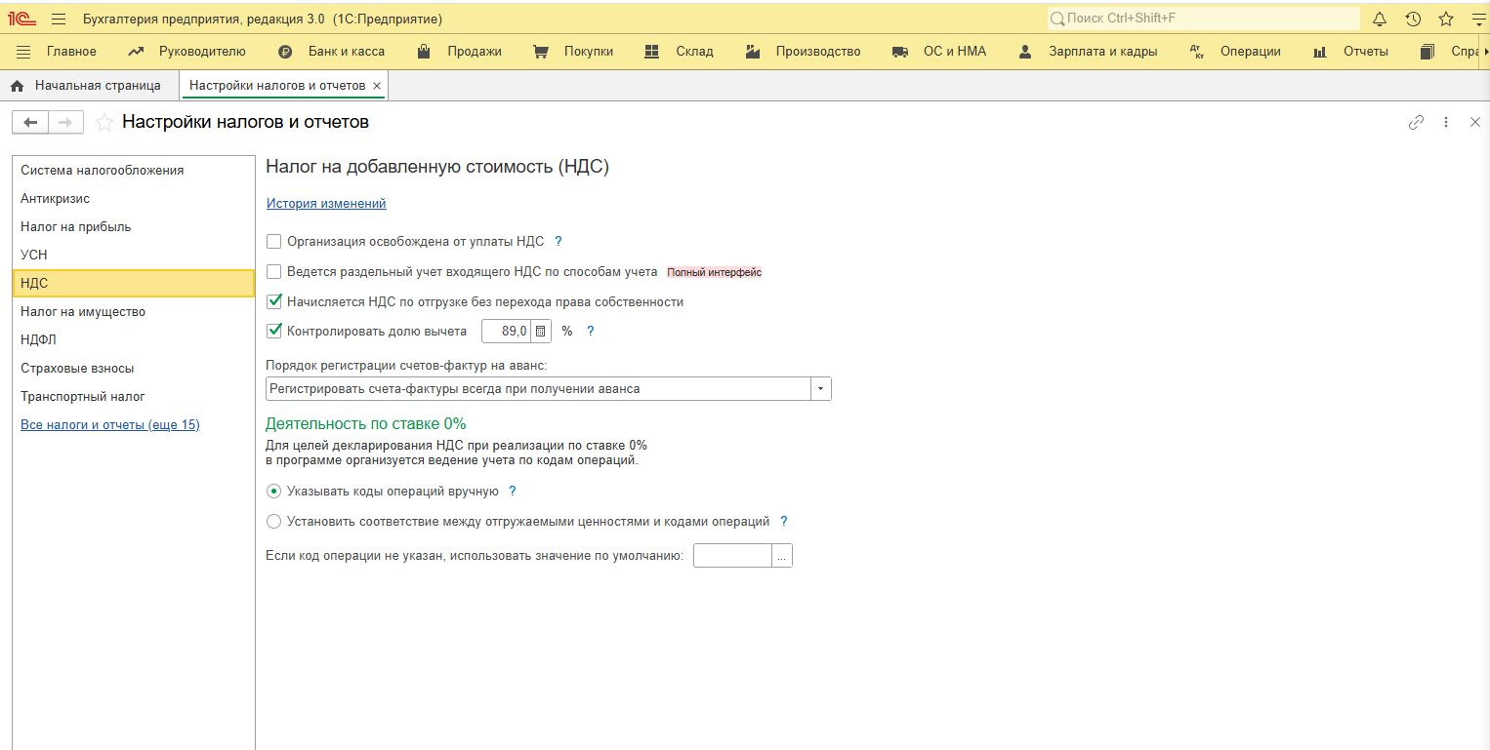Click the back arrow navigation button

[30, 123]
